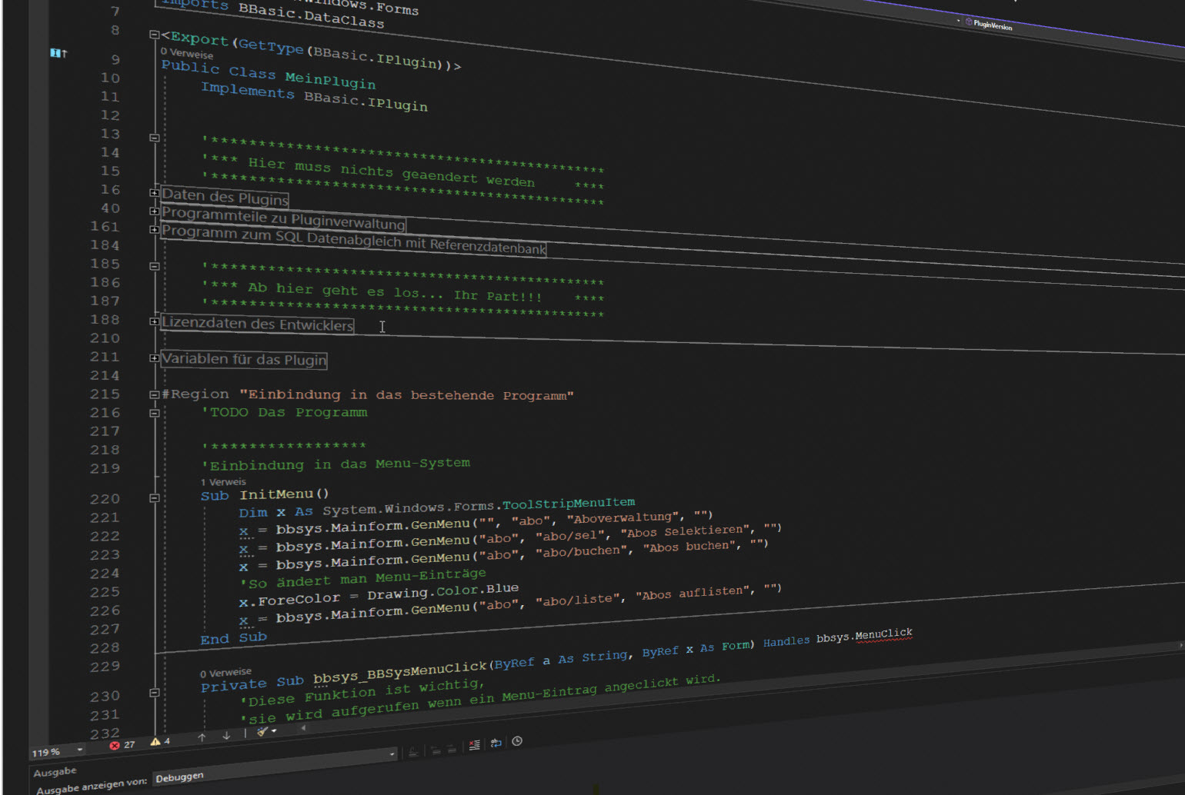The height and width of the screenshot is (795, 1185).
Task: Open the PluginVersion member dropdown
Action: point(993,25)
